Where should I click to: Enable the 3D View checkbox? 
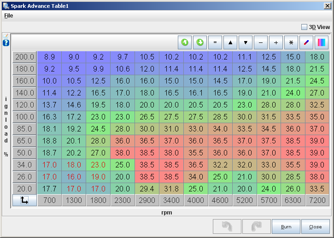click(x=304, y=27)
